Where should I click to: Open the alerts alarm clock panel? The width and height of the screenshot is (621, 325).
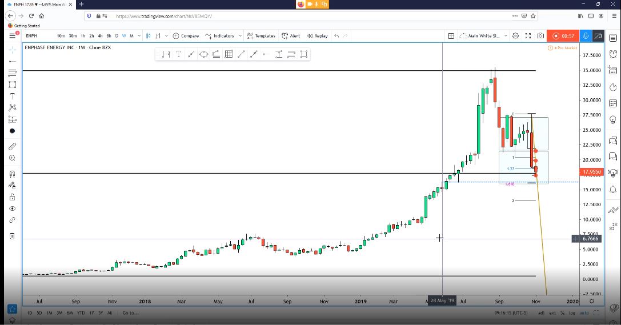pos(612,54)
